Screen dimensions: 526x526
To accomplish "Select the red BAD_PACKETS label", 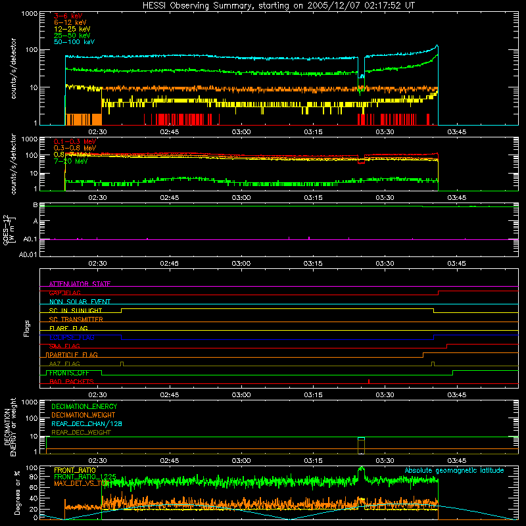I will point(72,381).
